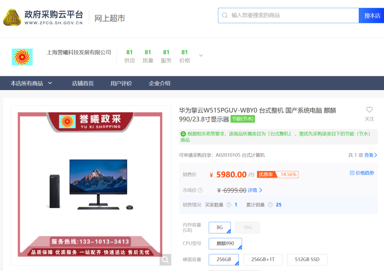Click the heart 关注 favorite icon
Image resolution: width=384 pixels, height=271 pixels.
click(369, 110)
